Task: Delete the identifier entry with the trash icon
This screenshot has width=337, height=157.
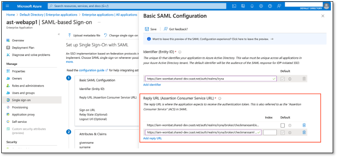Action: pos(304,79)
